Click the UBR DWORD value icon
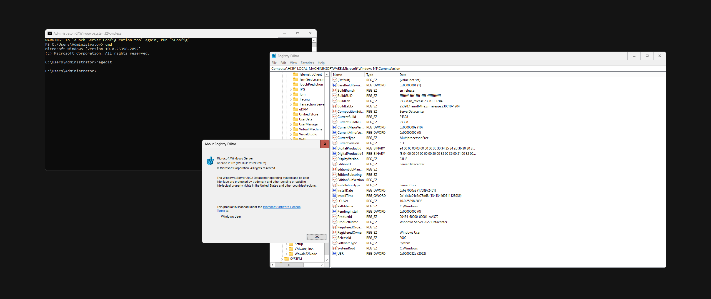This screenshot has width=711, height=299. pos(335,254)
